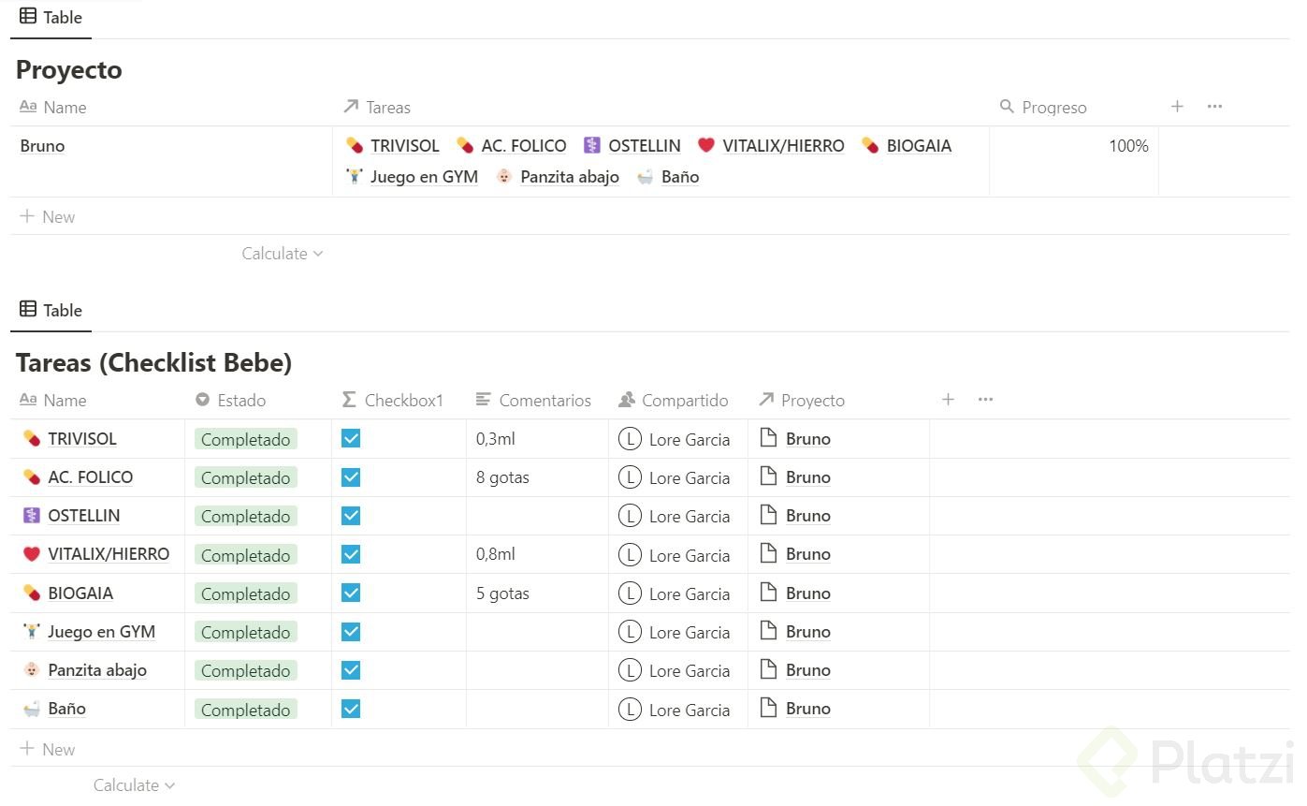
Task: Open the Compartido column header menu
Action: click(674, 401)
